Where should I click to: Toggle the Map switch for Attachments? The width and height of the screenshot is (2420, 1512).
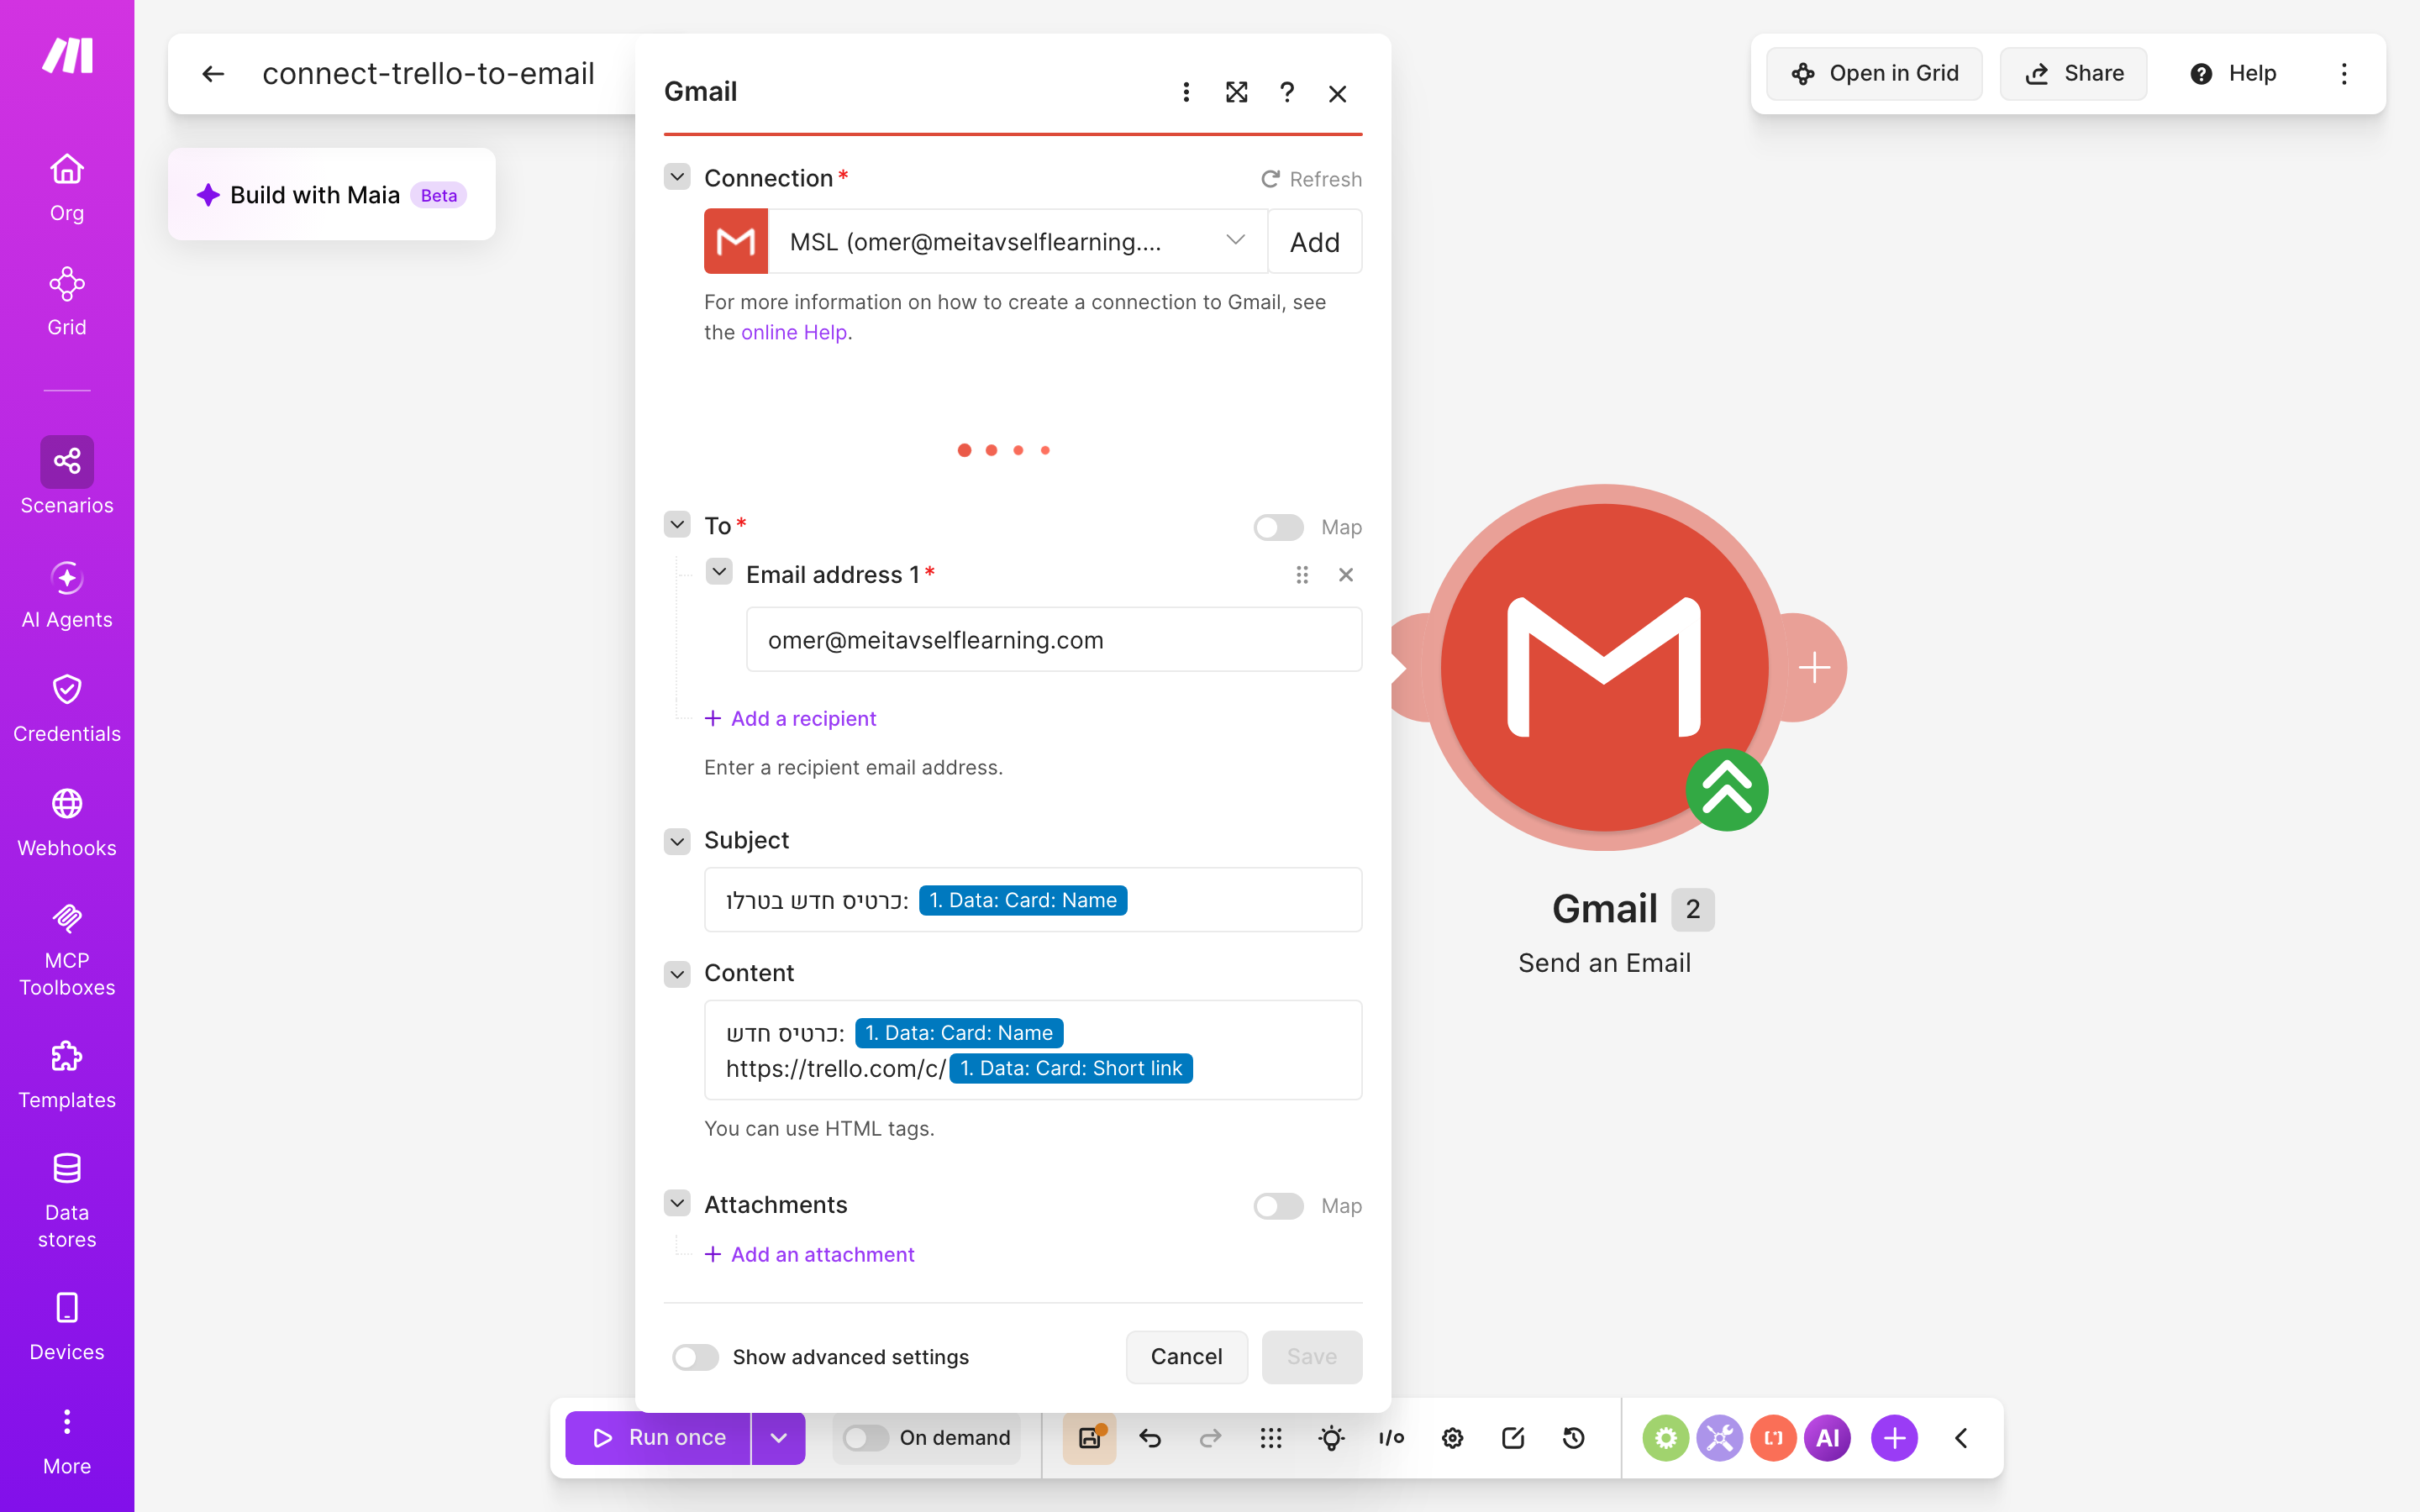tap(1278, 1206)
